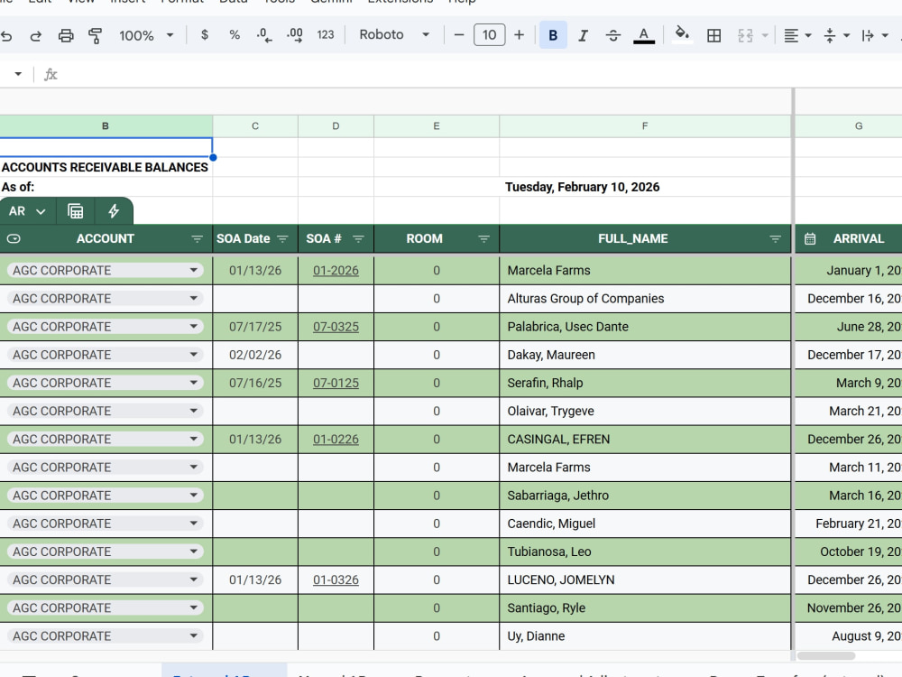The image size is (902, 677).
Task: Click the merge cells icon
Action: coord(745,36)
